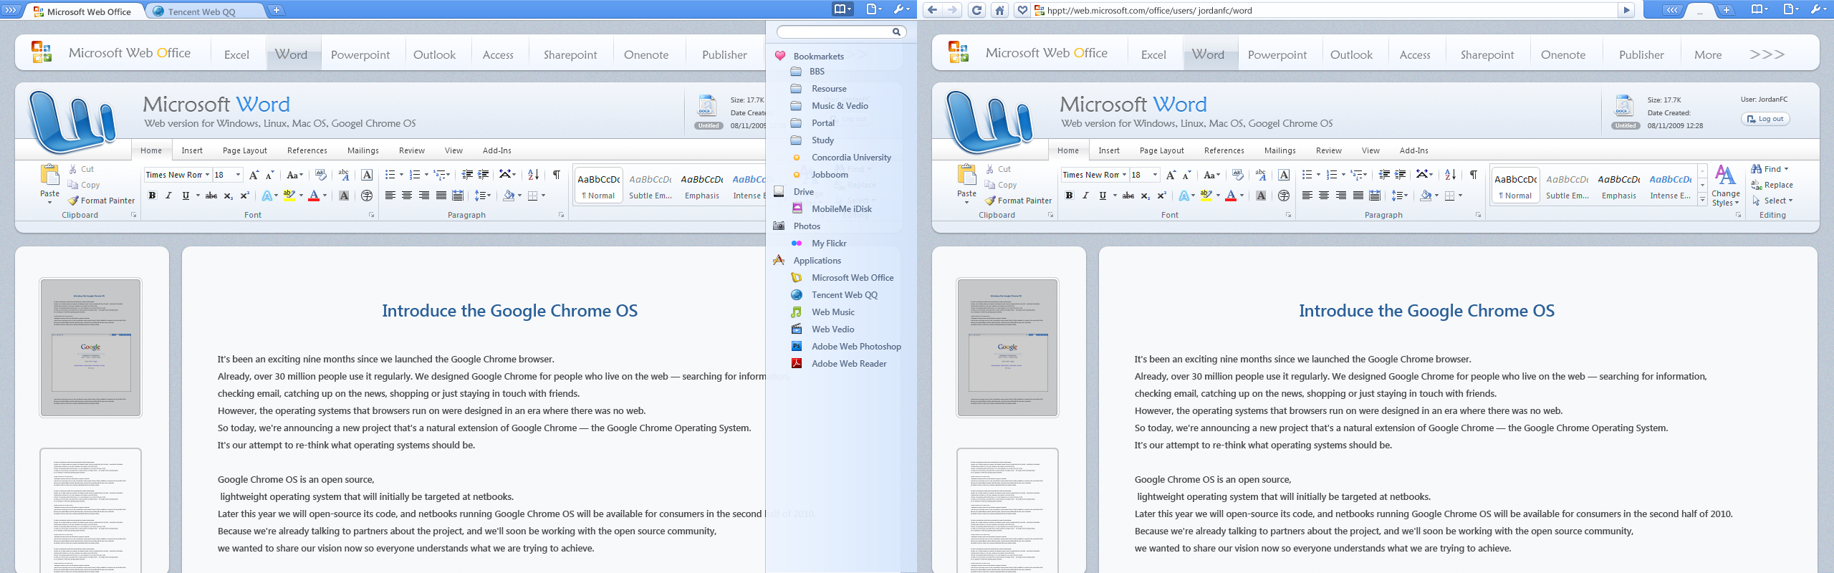Select Excel in right-hand window app bar
Viewport: 1834px width, 573px height.
1153,54
